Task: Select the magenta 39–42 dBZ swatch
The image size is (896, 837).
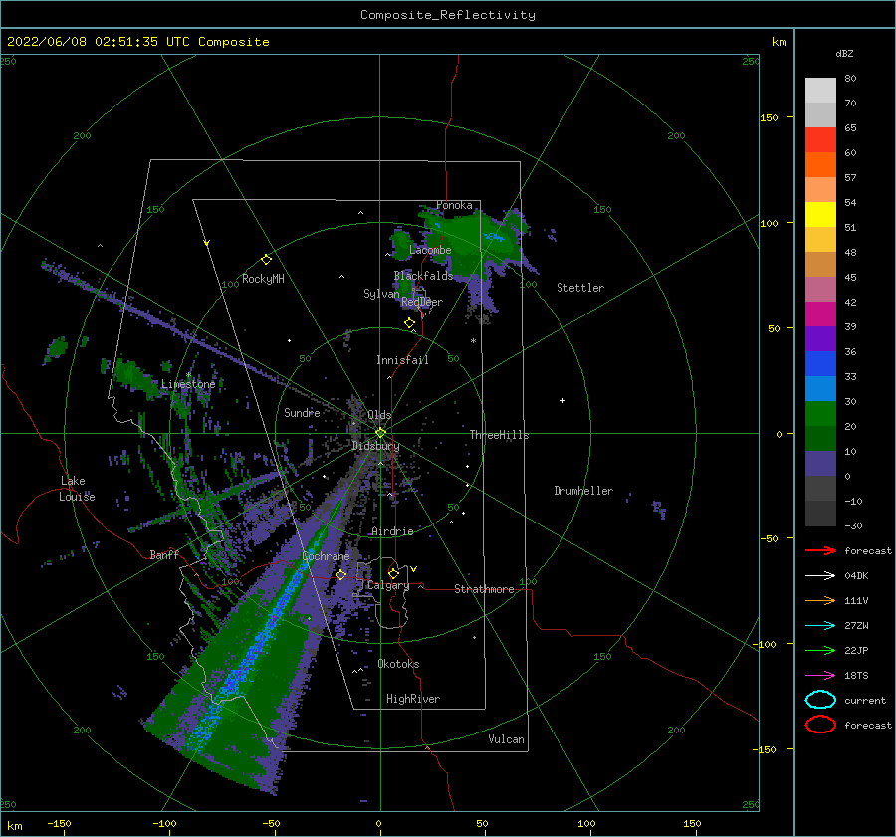Action: [820, 314]
